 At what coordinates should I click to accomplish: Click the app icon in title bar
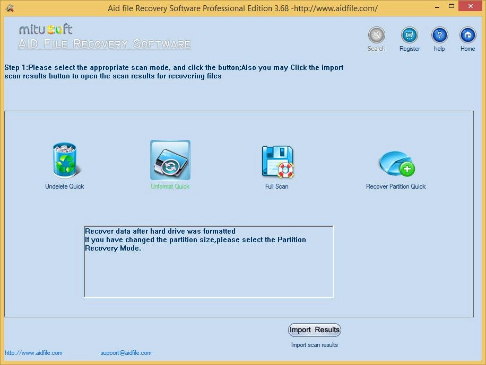[10, 8]
